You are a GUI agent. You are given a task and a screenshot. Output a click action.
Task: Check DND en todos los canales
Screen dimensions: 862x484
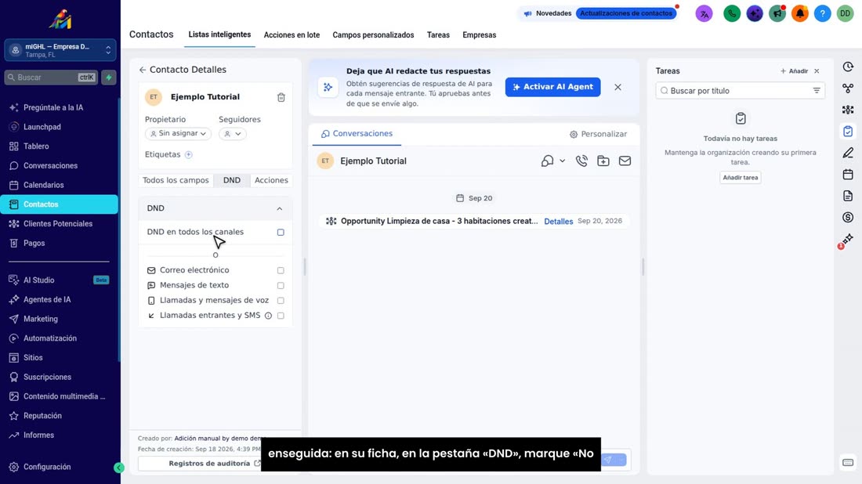click(281, 233)
